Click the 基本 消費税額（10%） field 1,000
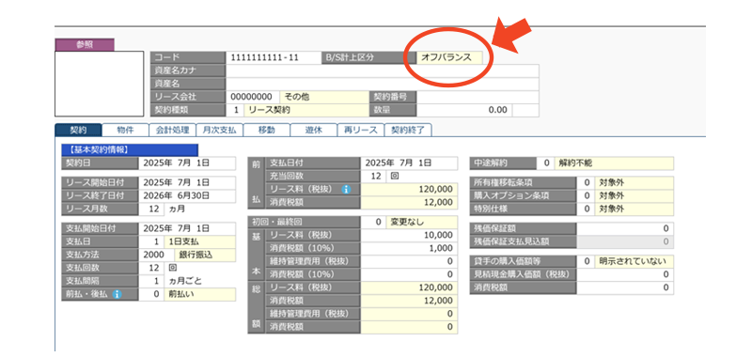The image size is (752, 357). 409,248
